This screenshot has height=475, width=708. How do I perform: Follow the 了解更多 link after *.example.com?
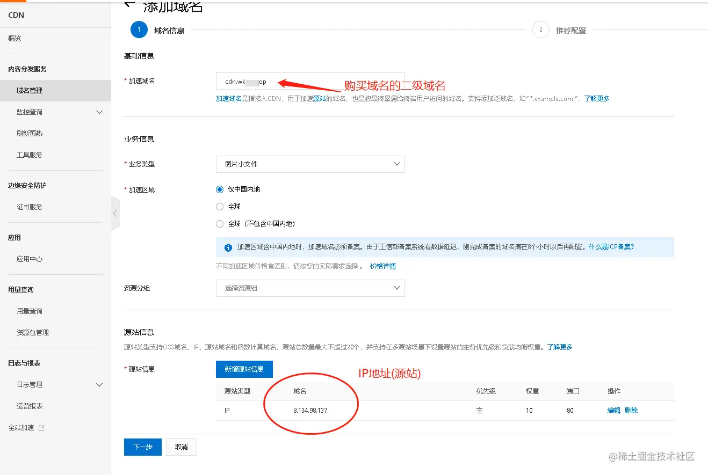click(597, 99)
